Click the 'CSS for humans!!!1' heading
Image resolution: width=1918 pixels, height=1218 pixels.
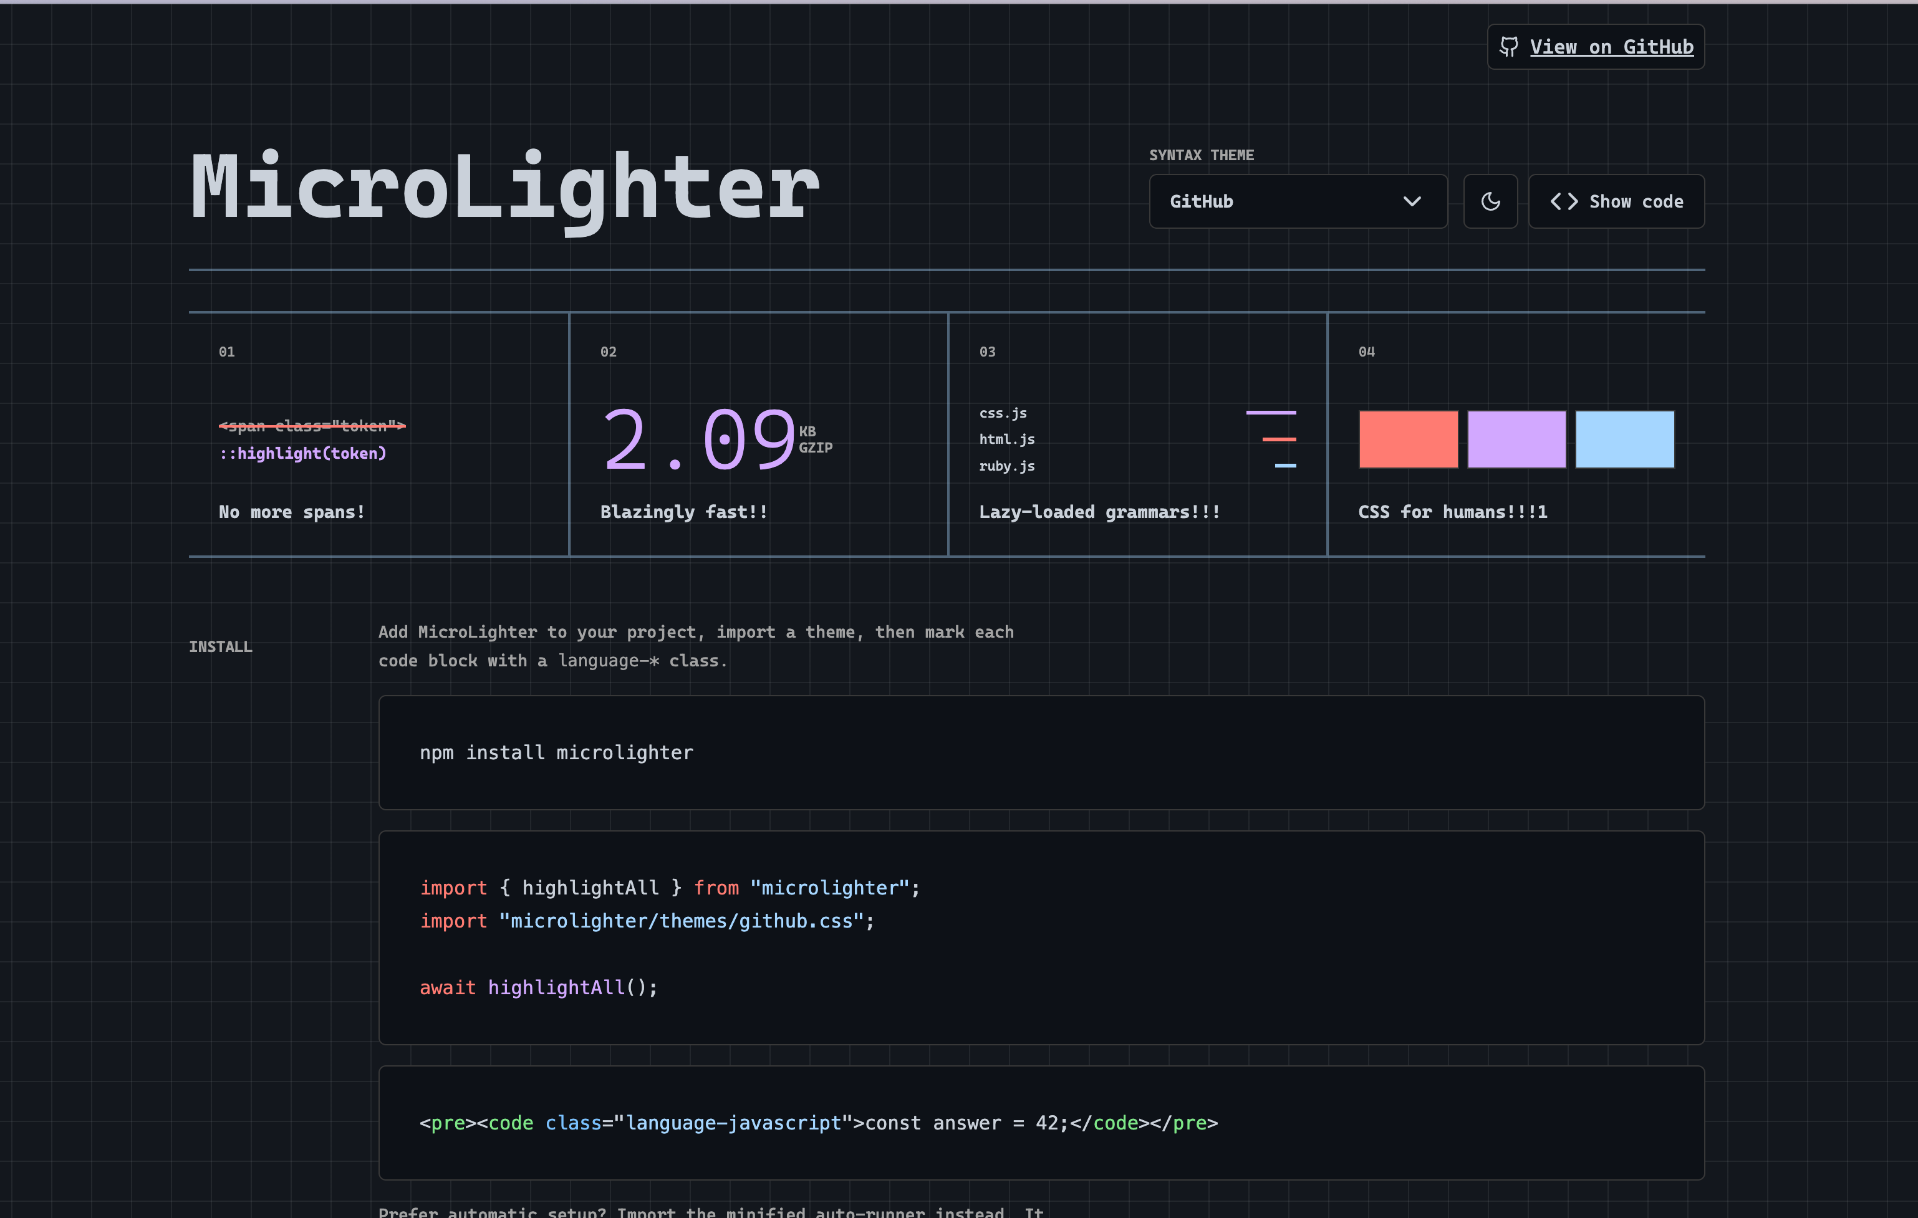1453,512
